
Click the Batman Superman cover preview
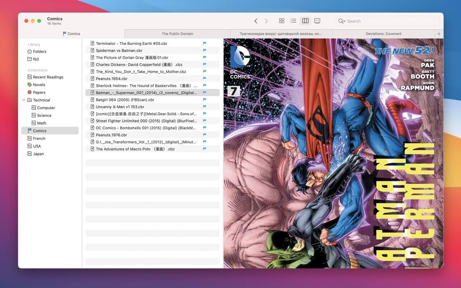point(333,153)
